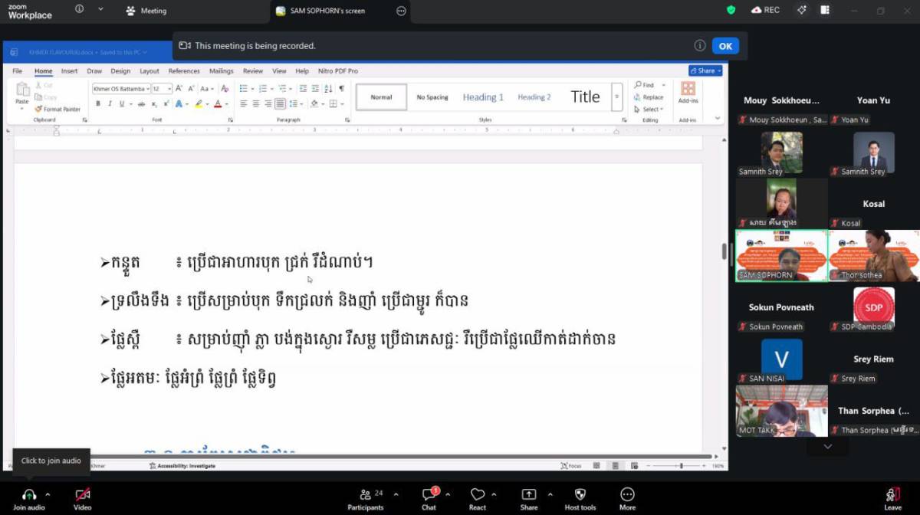
Task: Click the Zoom React icon
Action: click(x=478, y=494)
